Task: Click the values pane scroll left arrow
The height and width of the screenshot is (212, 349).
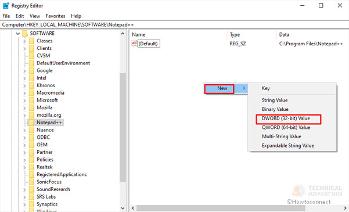Action: [x=133, y=208]
